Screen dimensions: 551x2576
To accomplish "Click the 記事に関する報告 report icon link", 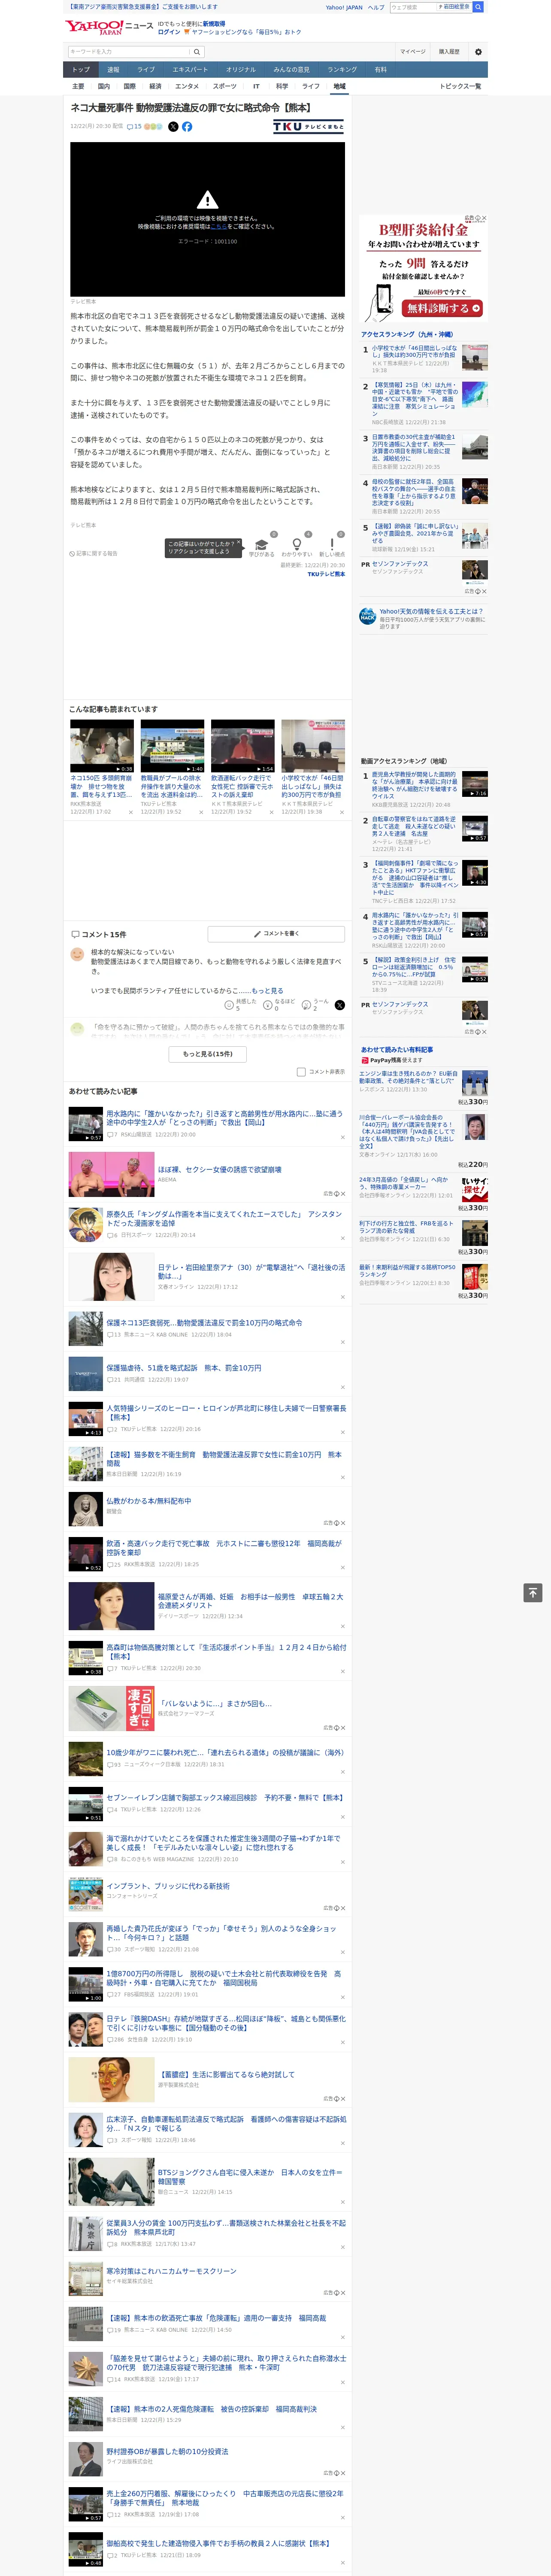I will point(93,553).
